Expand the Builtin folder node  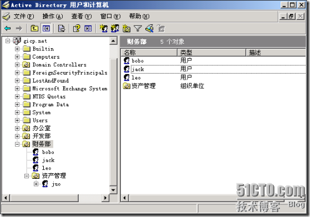pos(17,49)
